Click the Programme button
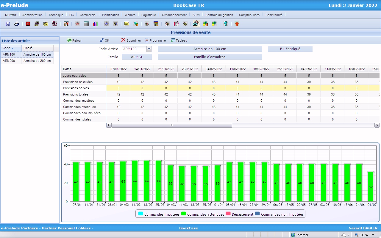 (155, 40)
